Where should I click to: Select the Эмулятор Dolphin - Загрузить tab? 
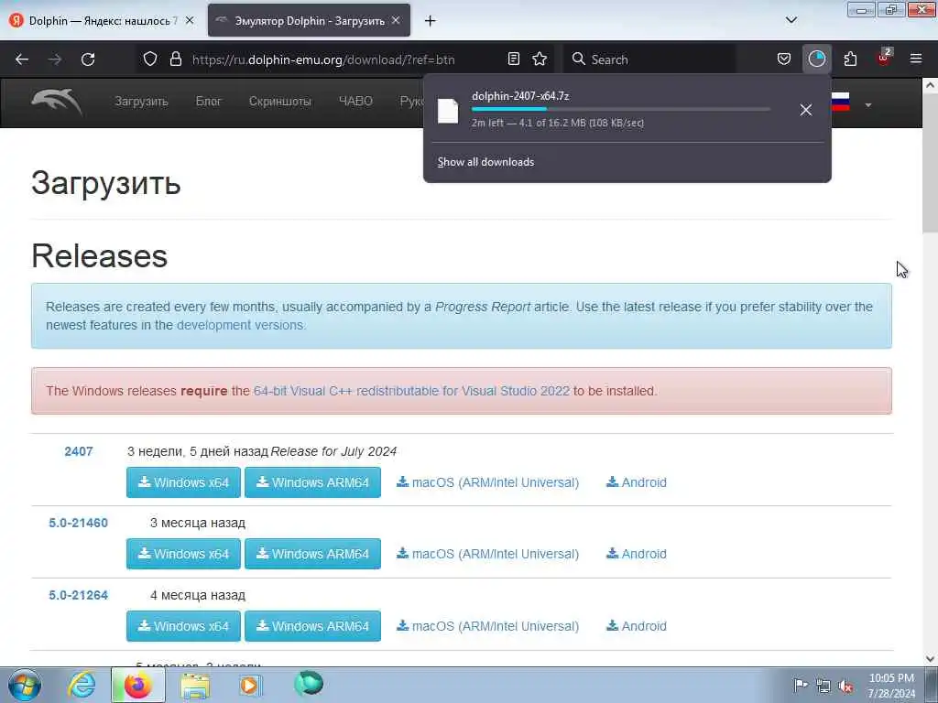(309, 20)
